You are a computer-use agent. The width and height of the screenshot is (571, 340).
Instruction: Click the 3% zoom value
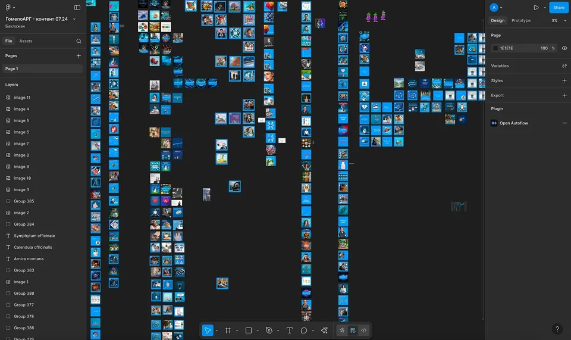coord(554,21)
